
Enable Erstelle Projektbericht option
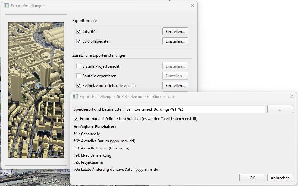(79, 66)
